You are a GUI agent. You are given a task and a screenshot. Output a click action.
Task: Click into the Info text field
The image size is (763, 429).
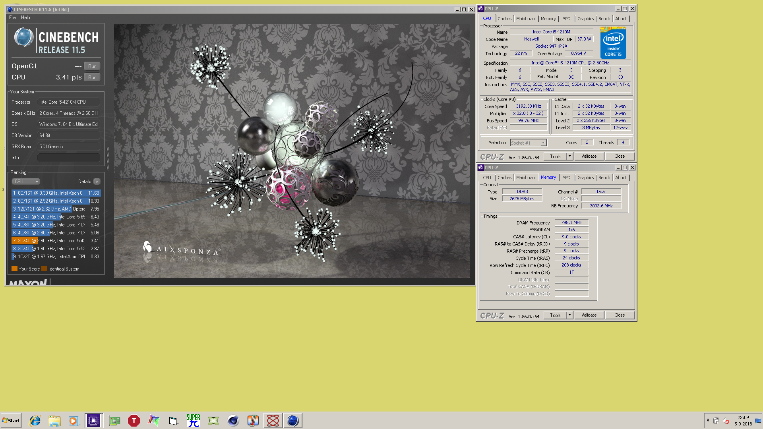pyautogui.click(x=69, y=158)
